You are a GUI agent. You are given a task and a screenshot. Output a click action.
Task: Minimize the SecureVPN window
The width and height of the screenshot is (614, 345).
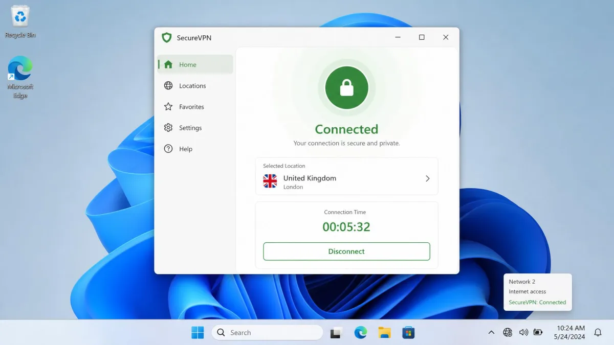pyautogui.click(x=398, y=37)
